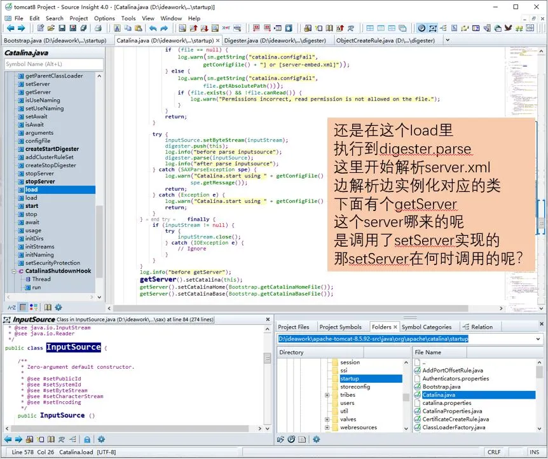
Task: Toggle the Overview panel split icon
Action: pos(530,29)
